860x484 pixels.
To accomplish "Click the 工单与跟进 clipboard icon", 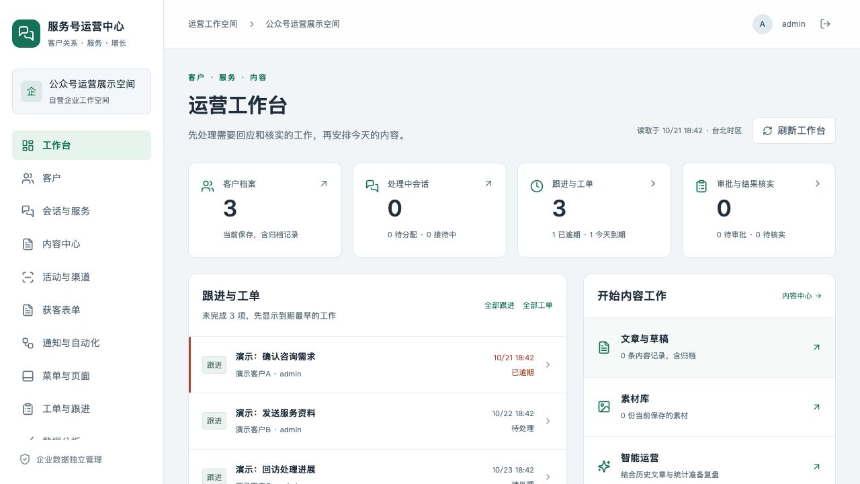I will coord(28,409).
